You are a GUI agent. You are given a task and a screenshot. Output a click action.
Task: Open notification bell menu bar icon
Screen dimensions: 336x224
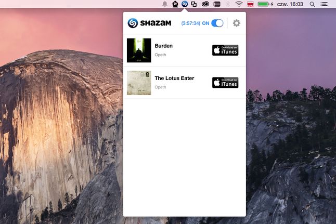pyautogui.click(x=164, y=4)
